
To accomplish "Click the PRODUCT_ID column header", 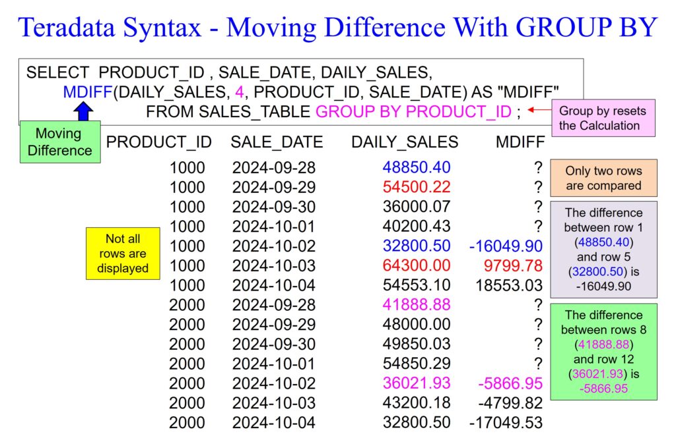I will tap(159, 142).
